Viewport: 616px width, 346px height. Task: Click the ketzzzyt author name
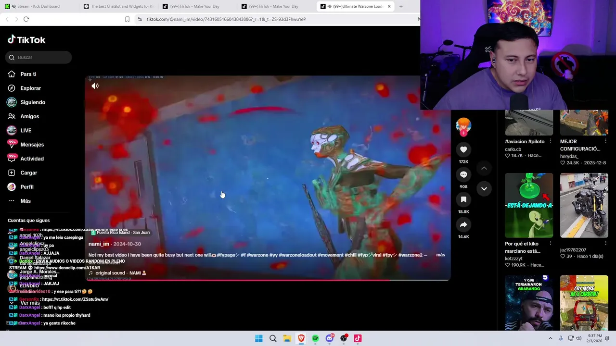(x=514, y=258)
